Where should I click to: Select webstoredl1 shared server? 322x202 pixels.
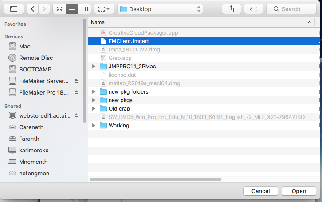(40, 115)
